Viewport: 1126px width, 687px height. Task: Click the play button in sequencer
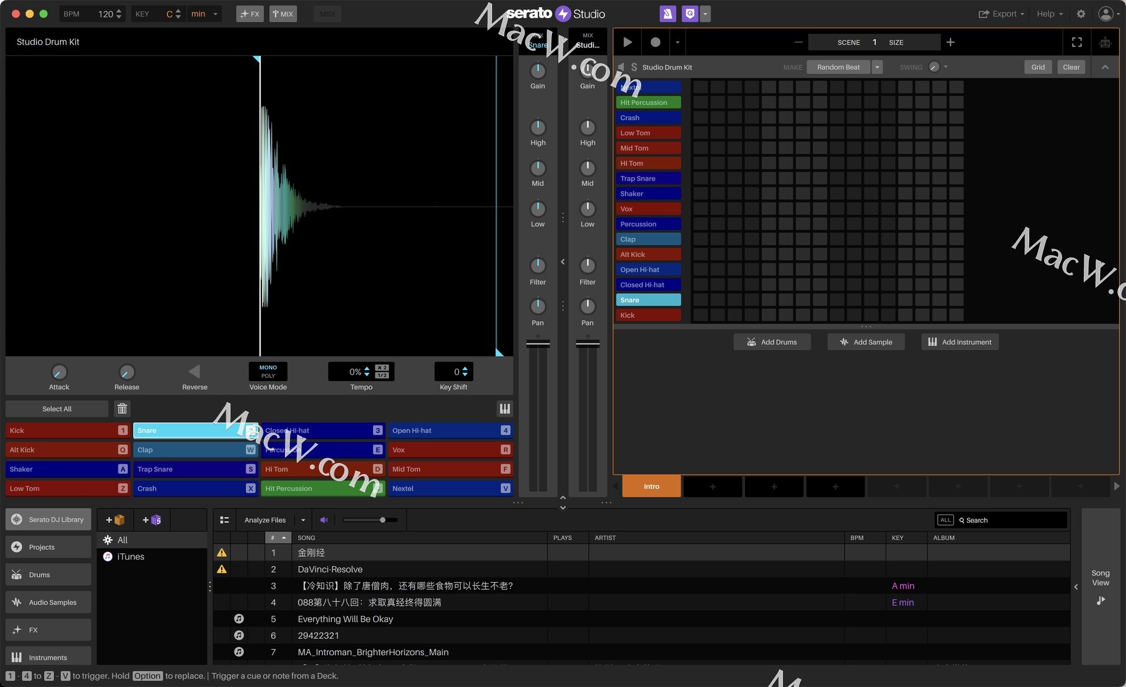click(627, 42)
